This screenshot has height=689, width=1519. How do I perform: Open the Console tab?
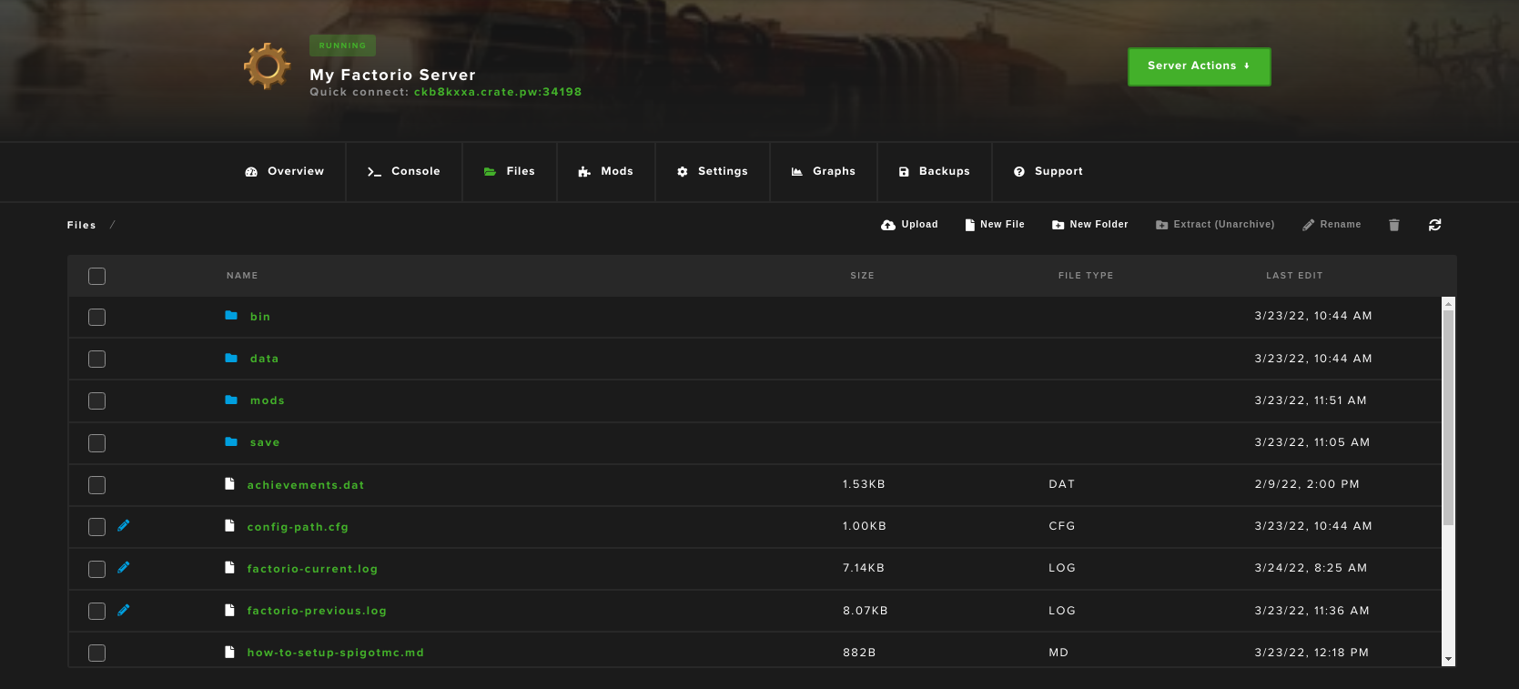[404, 171]
